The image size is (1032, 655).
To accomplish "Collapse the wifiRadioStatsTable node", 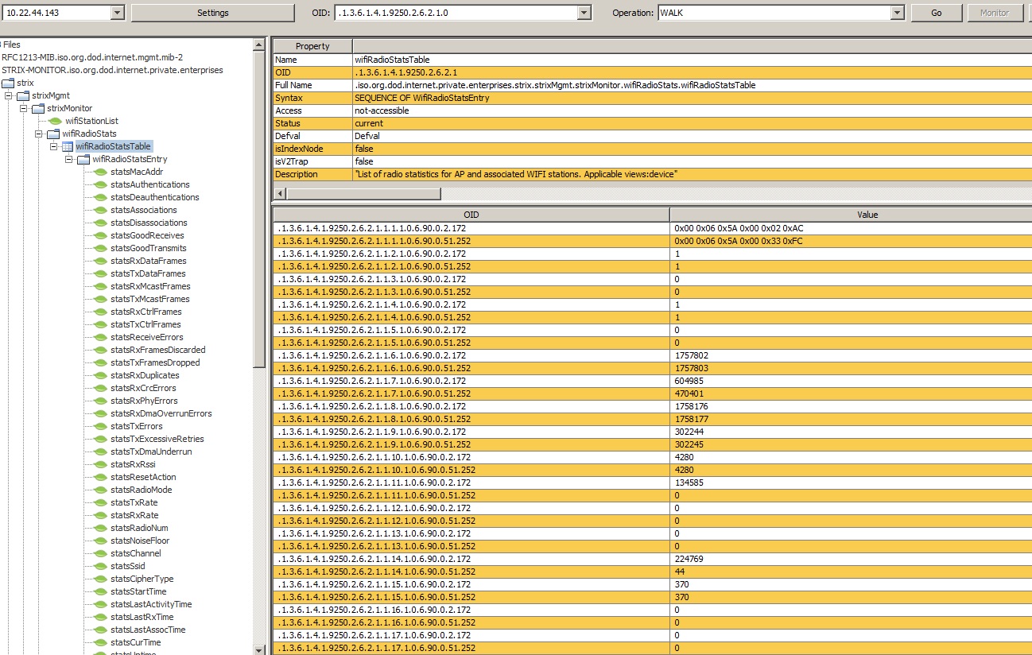I will (x=54, y=146).
